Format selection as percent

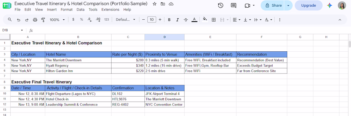(x=81, y=20)
